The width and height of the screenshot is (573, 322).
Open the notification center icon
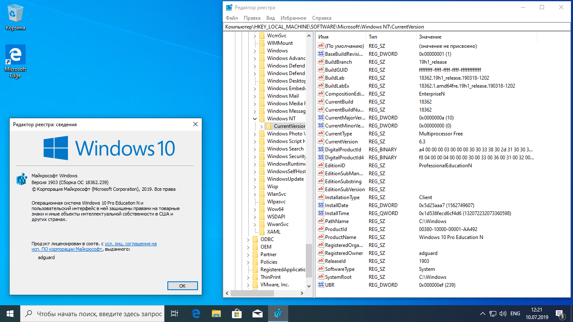tap(560, 314)
